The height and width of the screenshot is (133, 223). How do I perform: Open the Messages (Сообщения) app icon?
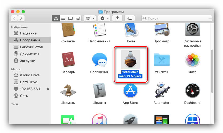pos(99,61)
